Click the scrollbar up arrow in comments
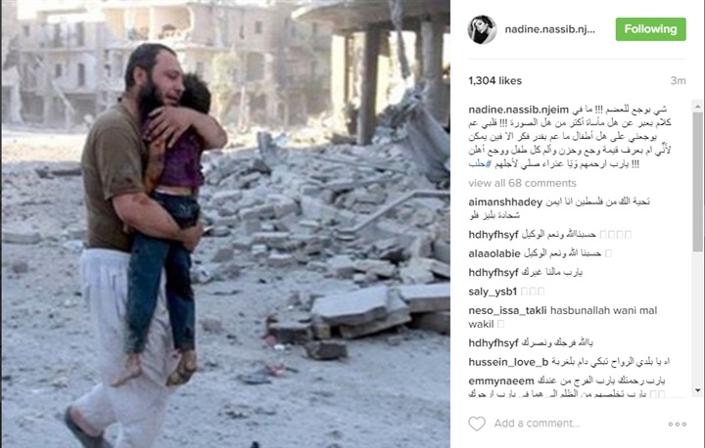The height and width of the screenshot is (448, 705). pyautogui.click(x=697, y=107)
